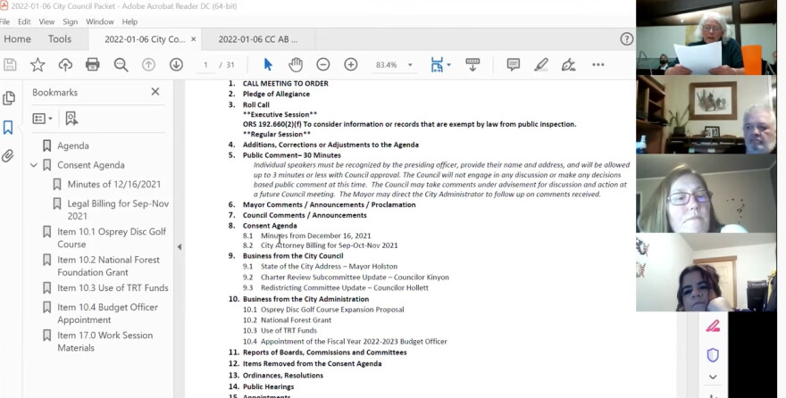The image size is (786, 398).
Task: Expand more right pane tools chevron
Action: (x=713, y=377)
